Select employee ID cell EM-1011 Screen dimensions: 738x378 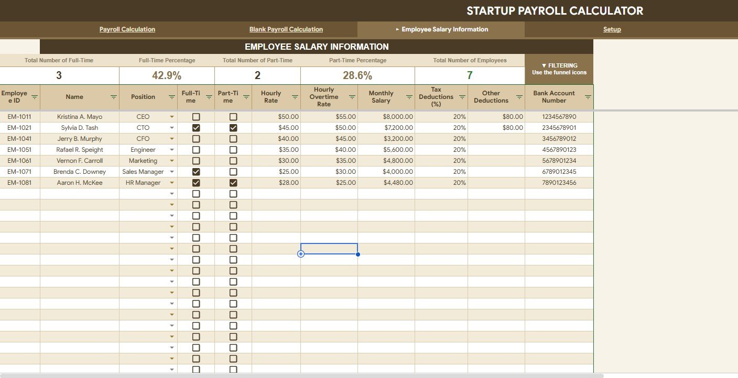click(x=19, y=117)
